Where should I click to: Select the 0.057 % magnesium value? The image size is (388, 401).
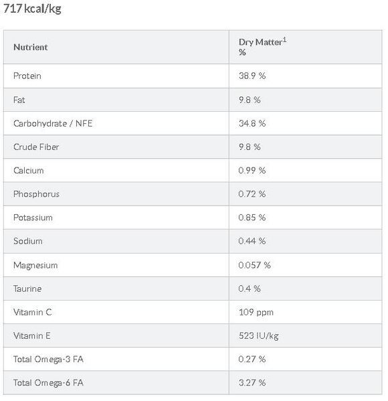click(254, 265)
